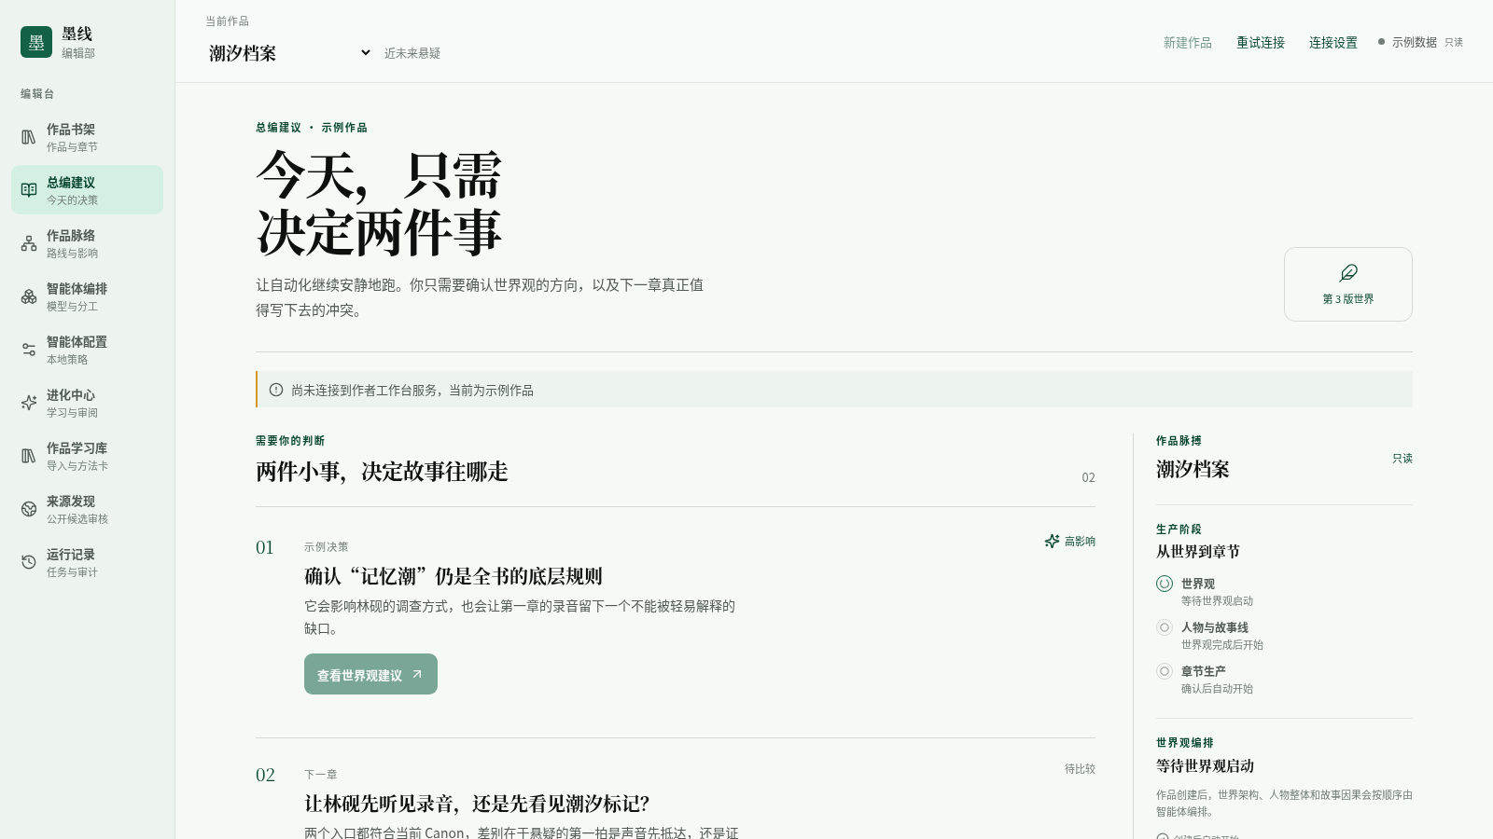This screenshot has width=1493, height=839.
Task: Click the 智能体编排 icon in sidebar
Action: [x=29, y=296]
